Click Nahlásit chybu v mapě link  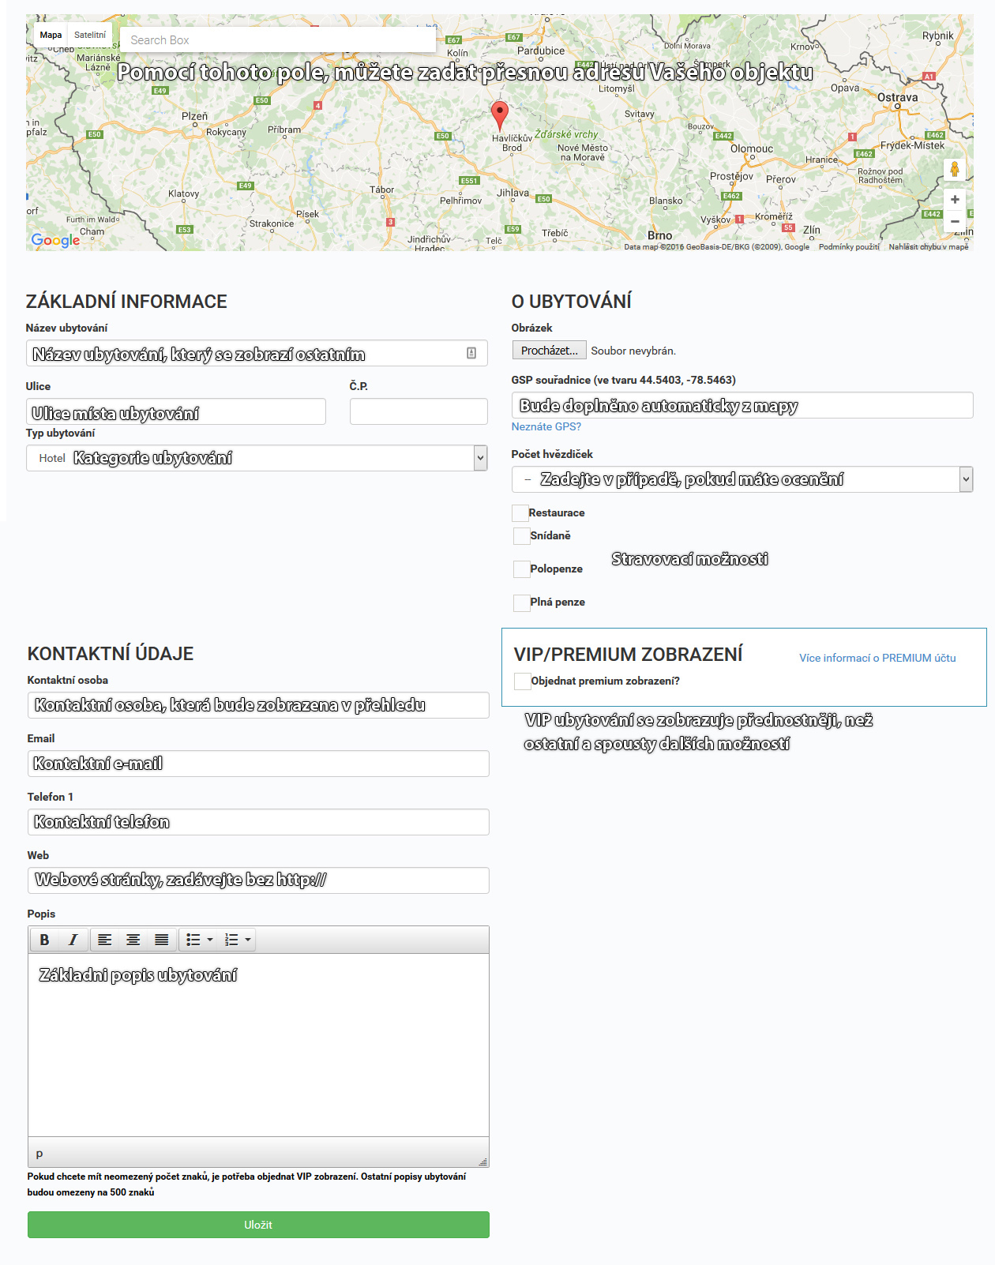point(929,247)
